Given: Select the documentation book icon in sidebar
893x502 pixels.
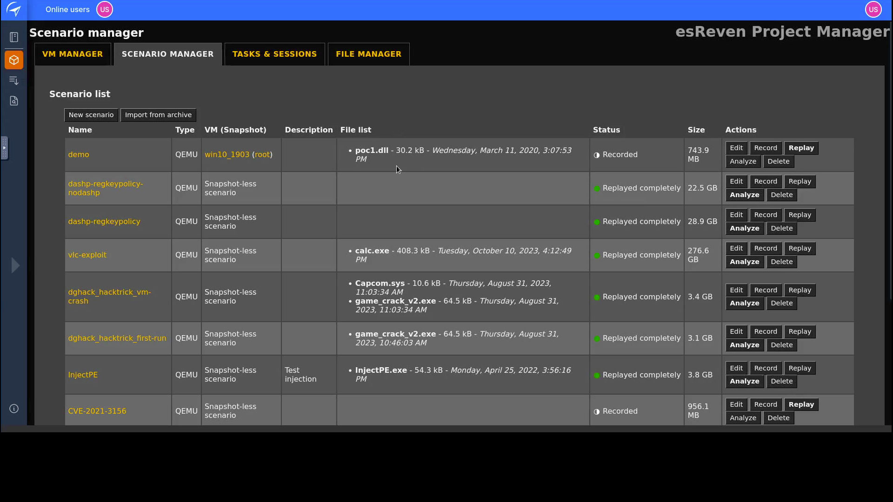Looking at the screenshot, I should [x=14, y=36].
